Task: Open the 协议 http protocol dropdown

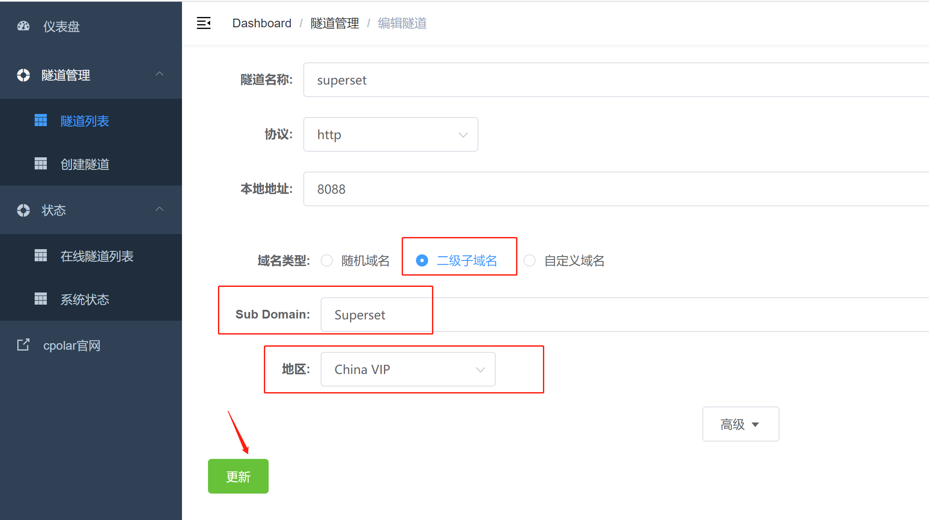Action: [x=390, y=134]
